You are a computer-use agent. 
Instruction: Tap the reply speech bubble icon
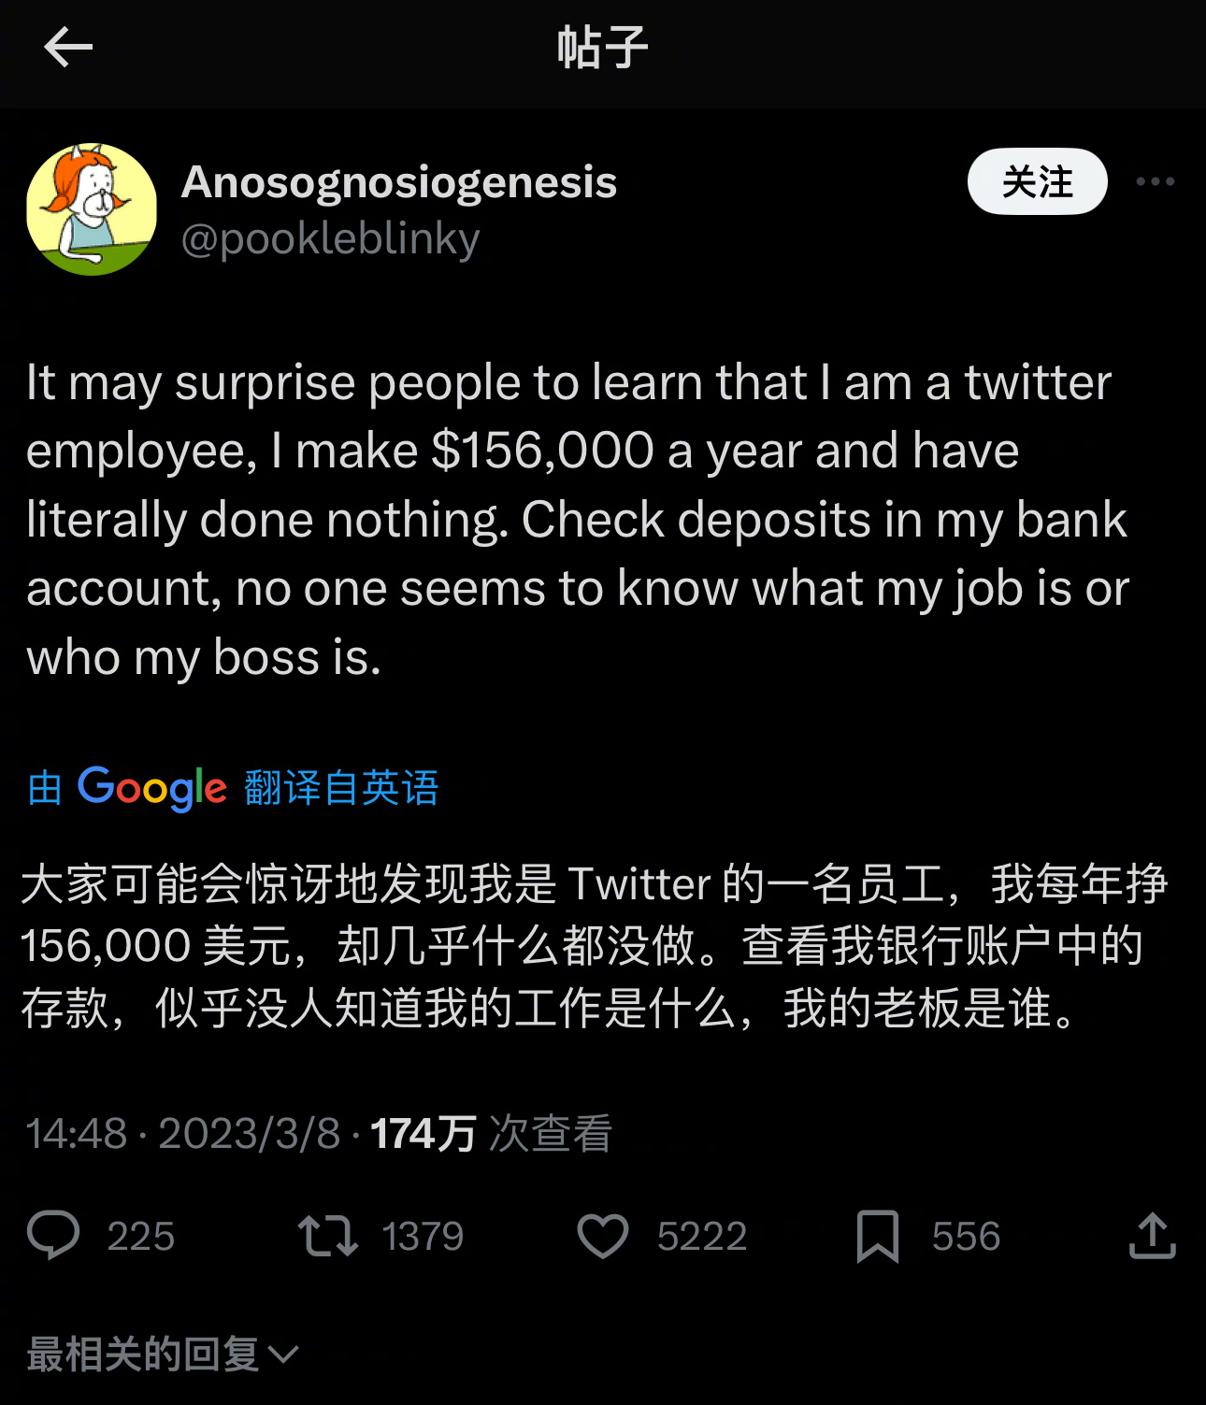53,1235
